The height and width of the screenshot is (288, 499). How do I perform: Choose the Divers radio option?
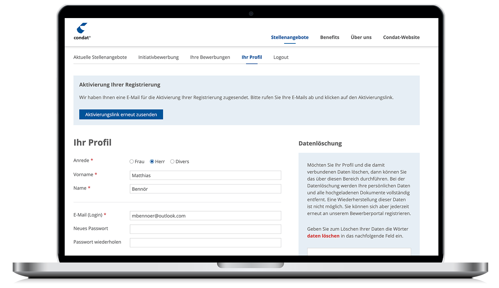(172, 162)
